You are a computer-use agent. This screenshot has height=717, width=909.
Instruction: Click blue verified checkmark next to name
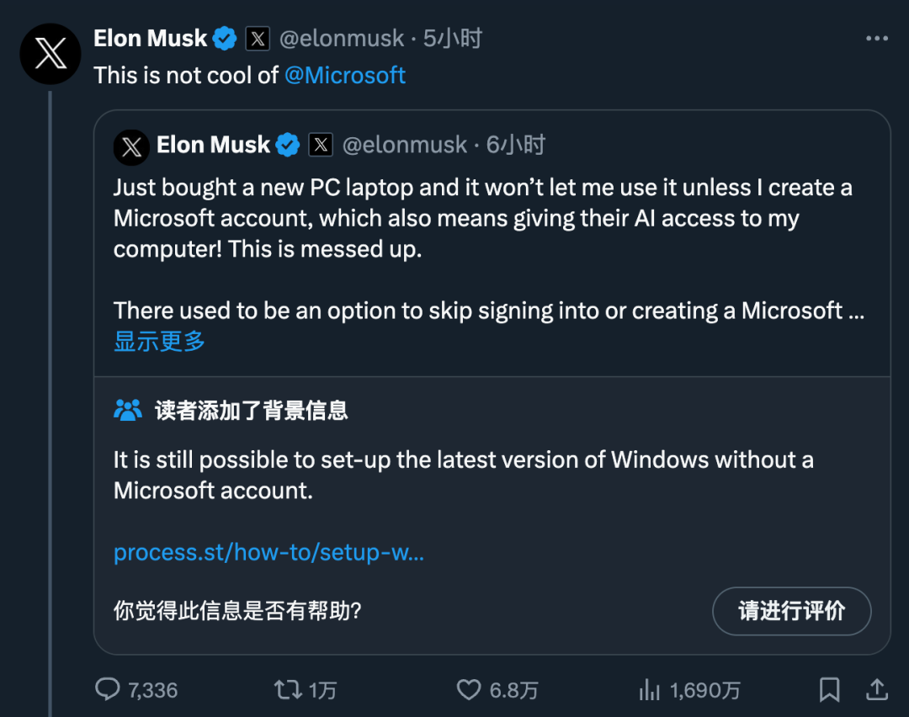224,39
